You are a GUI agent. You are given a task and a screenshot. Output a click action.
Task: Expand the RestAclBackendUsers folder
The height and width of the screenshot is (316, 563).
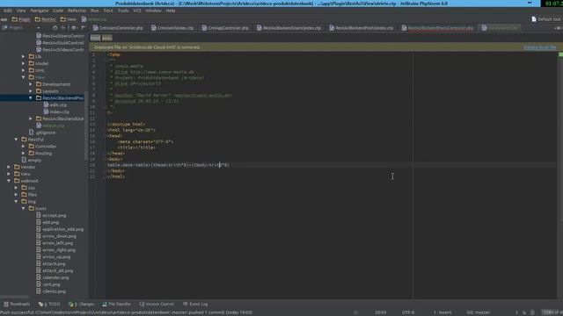31,118
